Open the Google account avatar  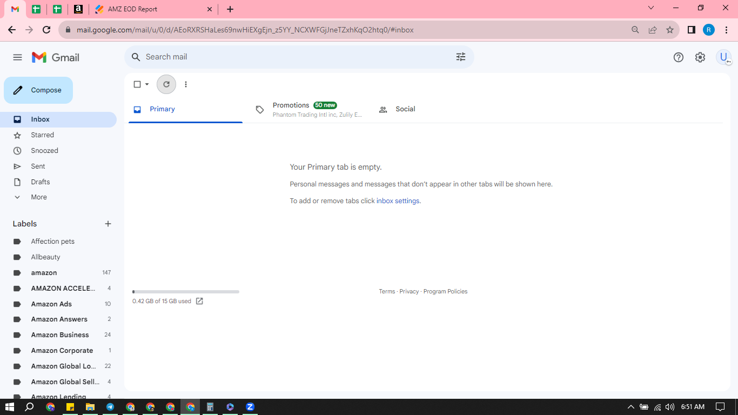[x=723, y=57]
